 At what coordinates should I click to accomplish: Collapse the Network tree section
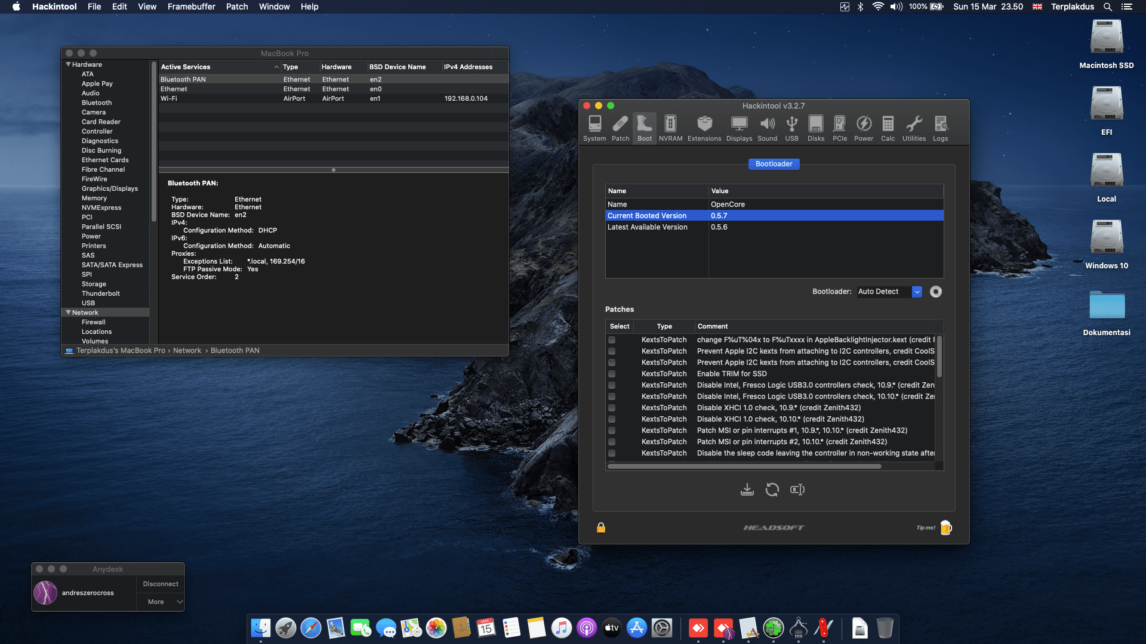click(x=68, y=312)
